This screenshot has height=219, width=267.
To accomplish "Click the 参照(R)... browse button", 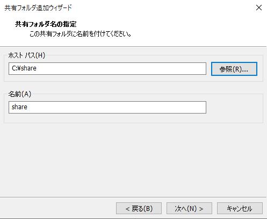I will [234, 69].
